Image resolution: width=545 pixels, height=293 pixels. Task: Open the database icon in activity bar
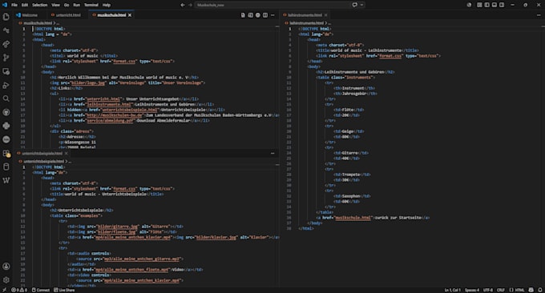pos(6,167)
